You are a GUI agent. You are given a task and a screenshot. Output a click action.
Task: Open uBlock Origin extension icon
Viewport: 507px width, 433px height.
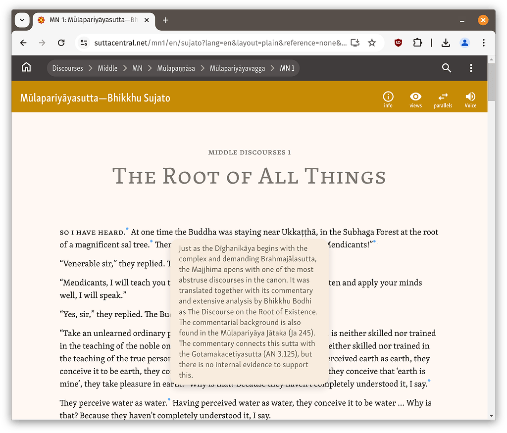click(398, 43)
